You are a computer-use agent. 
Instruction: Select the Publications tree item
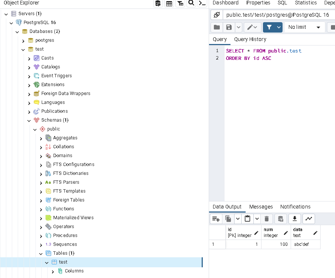coord(55,111)
